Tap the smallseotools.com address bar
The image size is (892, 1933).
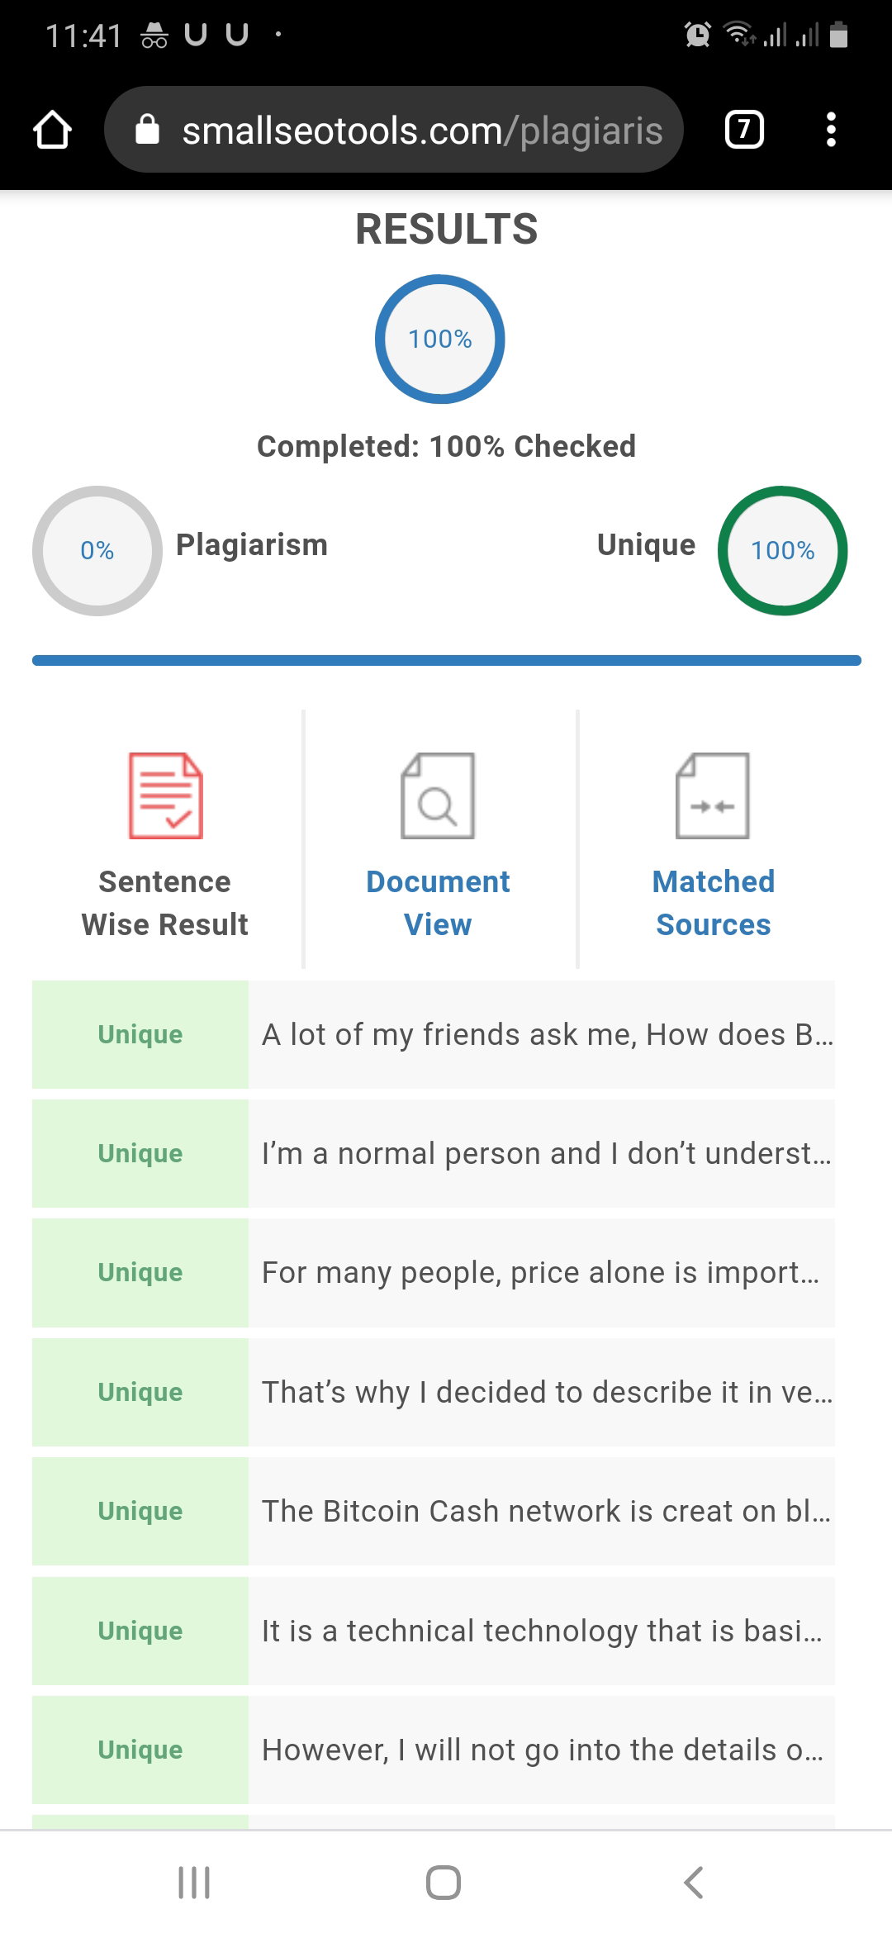(x=394, y=130)
